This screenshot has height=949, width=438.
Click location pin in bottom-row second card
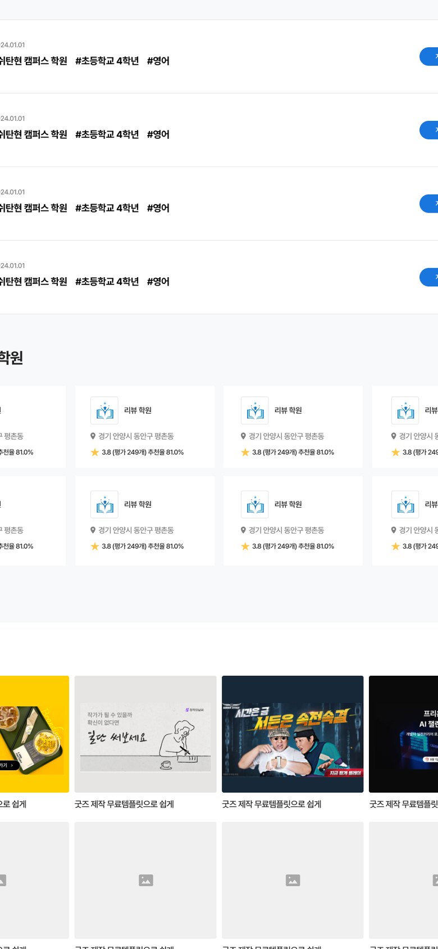pos(93,530)
